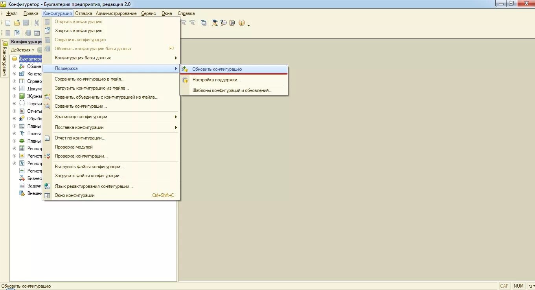Expand the Отчеты tree node
Image resolution: width=535 pixels, height=290 pixels.
pos(15,111)
